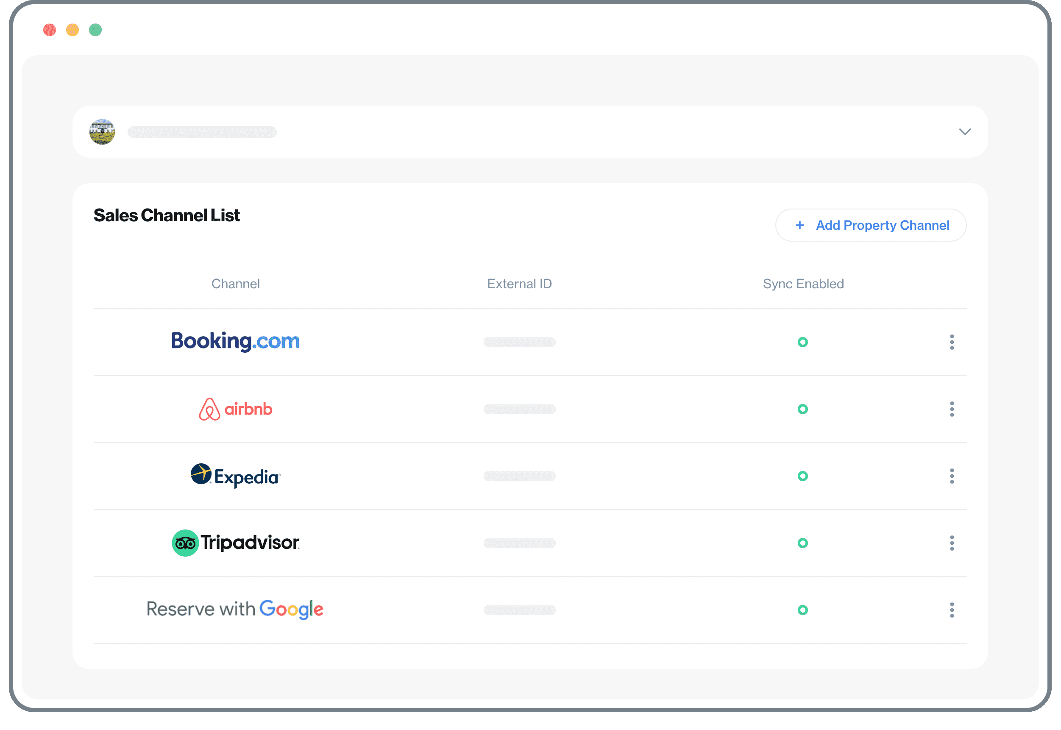The height and width of the screenshot is (730, 1061).
Task: Toggle sync status indicator for Booking.com
Action: pos(802,342)
